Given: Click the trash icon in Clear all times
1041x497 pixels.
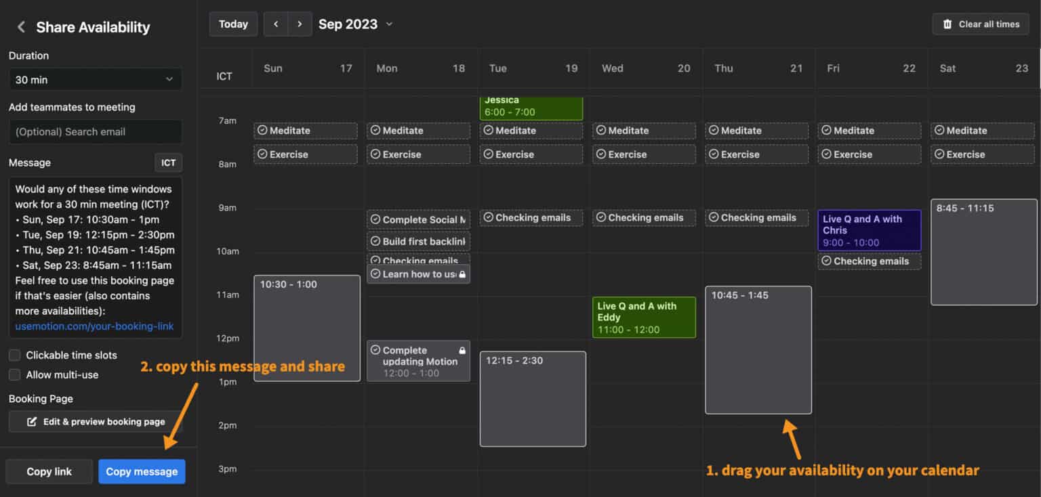Looking at the screenshot, I should click(x=949, y=24).
